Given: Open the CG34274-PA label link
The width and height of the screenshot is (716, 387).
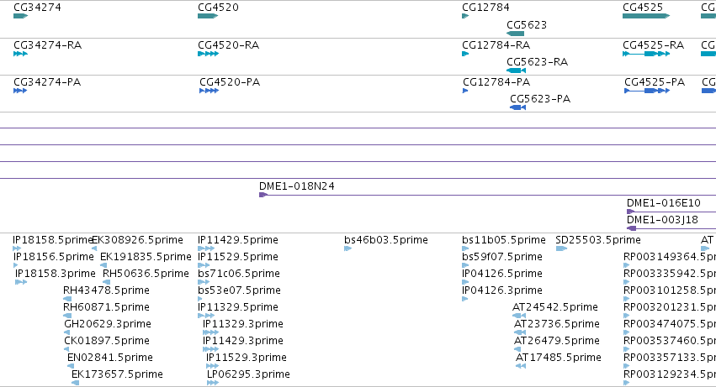Looking at the screenshot, I should tap(47, 82).
